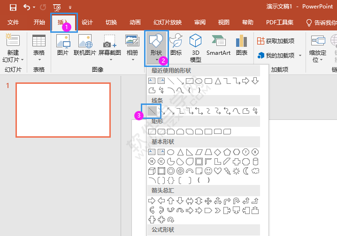Choose the cloud shape
This screenshot has height=236, width=337.
pos(255,171)
